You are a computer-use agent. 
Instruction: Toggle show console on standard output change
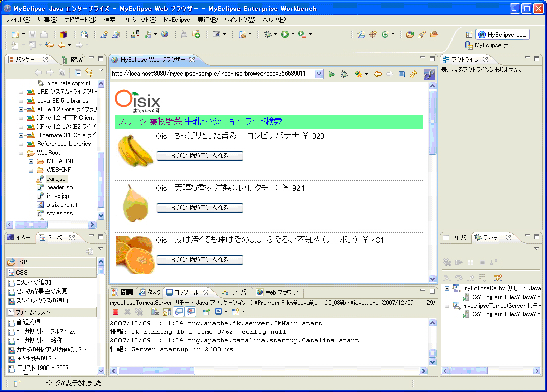point(179,312)
